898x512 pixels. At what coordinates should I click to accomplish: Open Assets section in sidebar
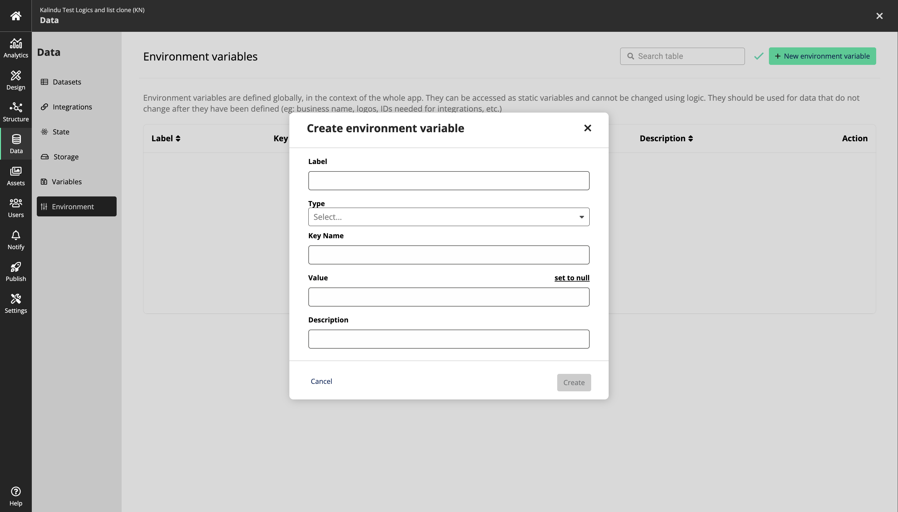click(x=16, y=176)
